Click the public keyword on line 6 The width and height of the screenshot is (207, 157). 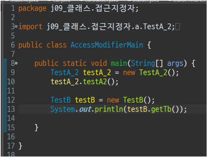(31, 45)
